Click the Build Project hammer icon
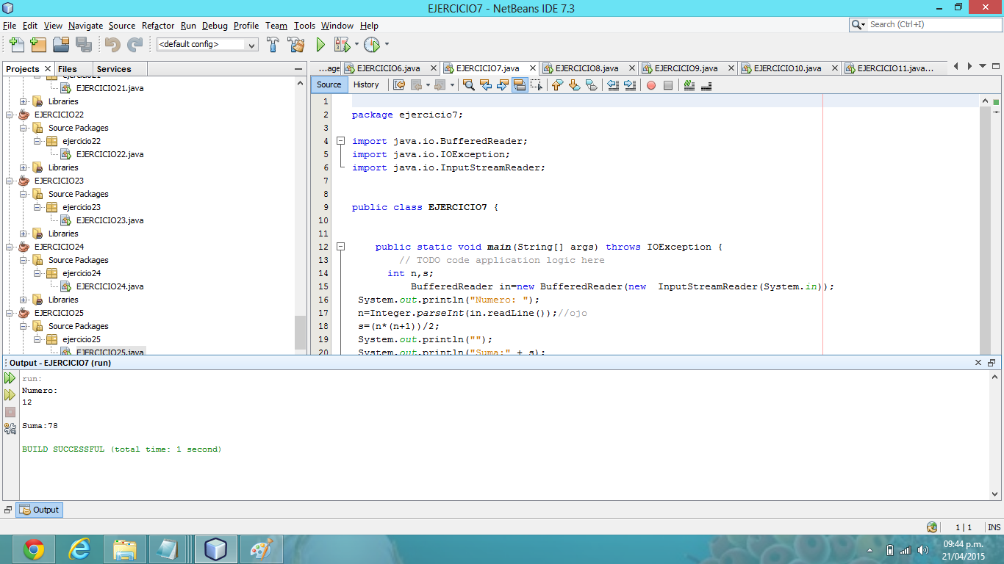 pyautogui.click(x=273, y=45)
